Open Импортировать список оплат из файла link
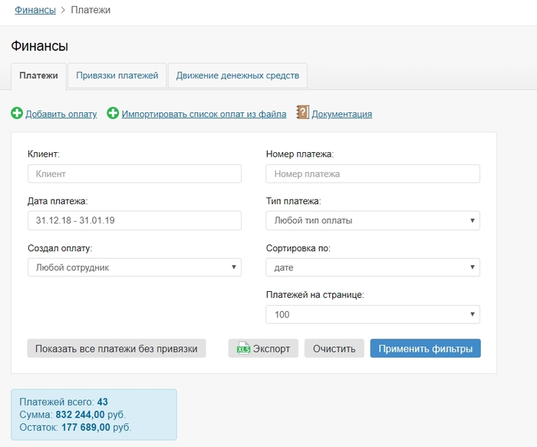 tap(203, 114)
